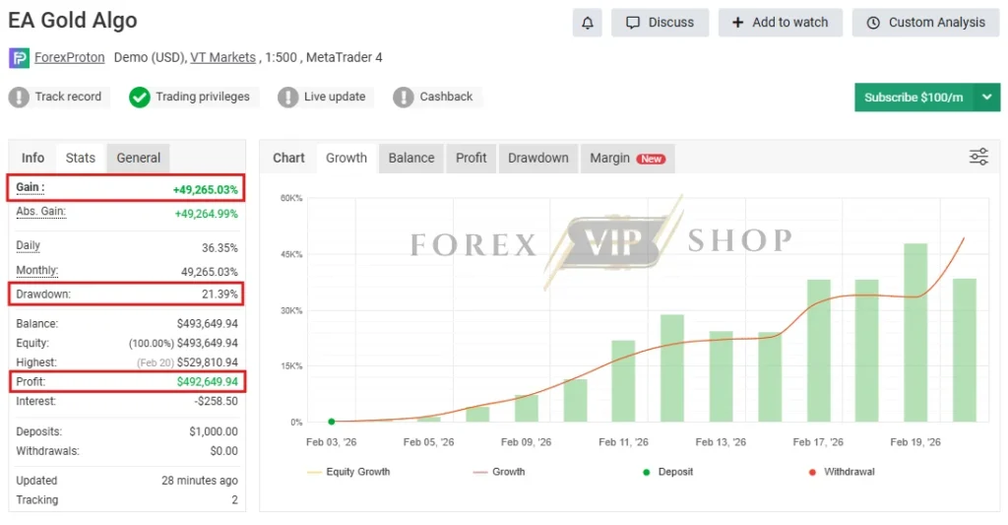The image size is (1008, 525).
Task: Open the Drawdown chart tab
Action: pyautogui.click(x=538, y=158)
